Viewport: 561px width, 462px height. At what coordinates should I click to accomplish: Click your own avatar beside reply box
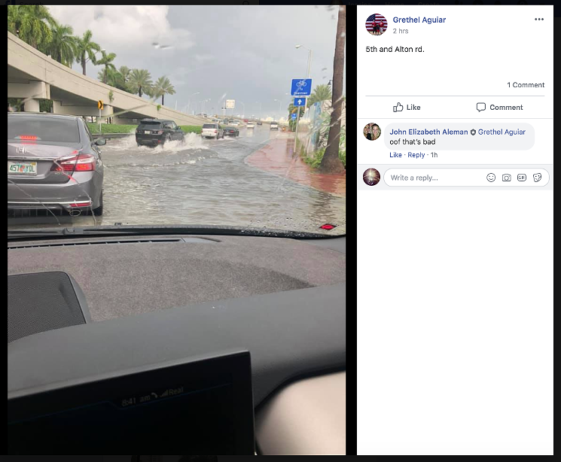(x=371, y=177)
